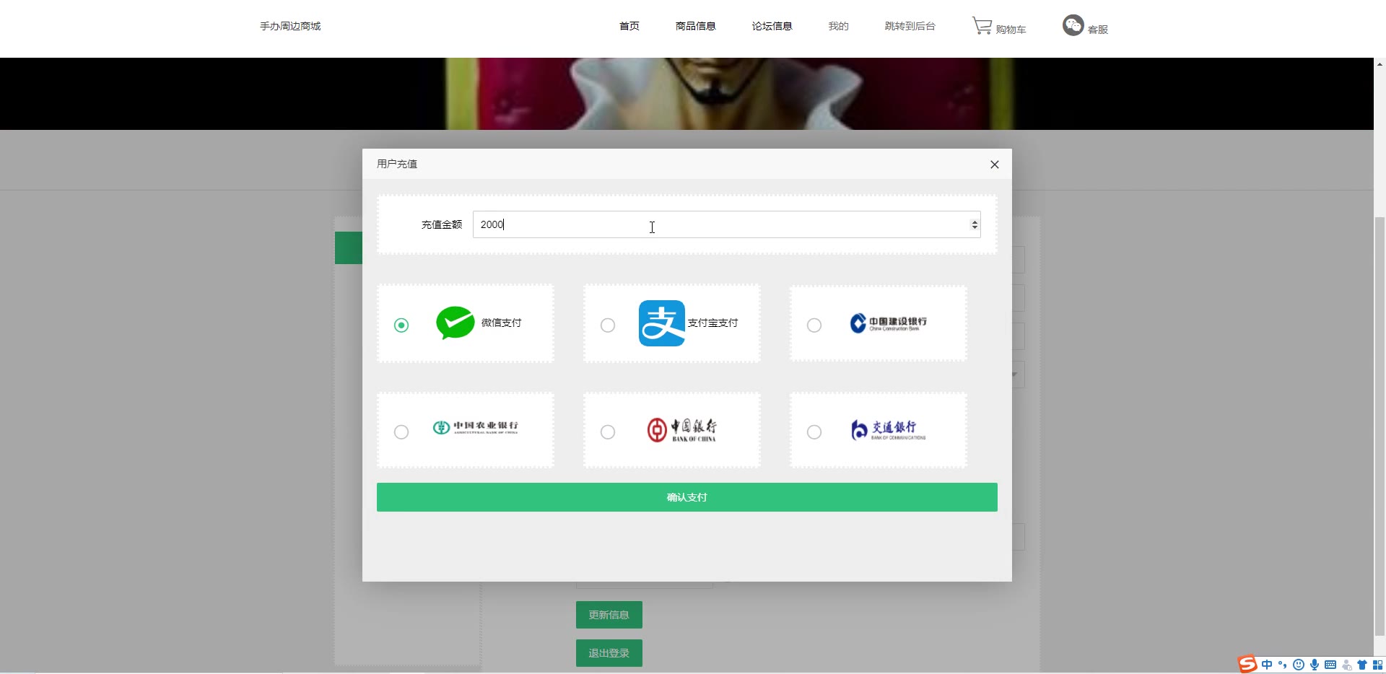Click Agricultural Bank of China logo

476,427
